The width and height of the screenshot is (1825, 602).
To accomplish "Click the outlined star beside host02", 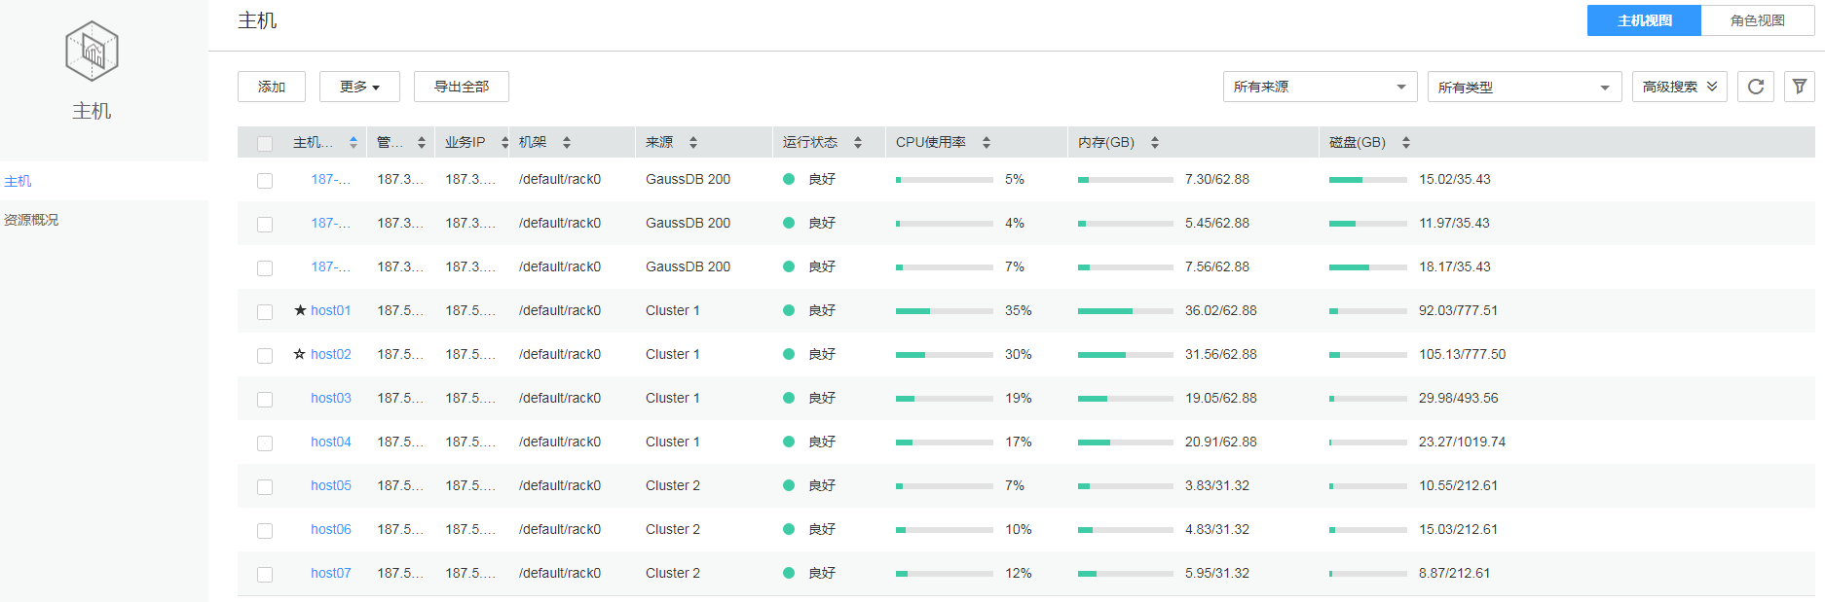I will (x=300, y=354).
